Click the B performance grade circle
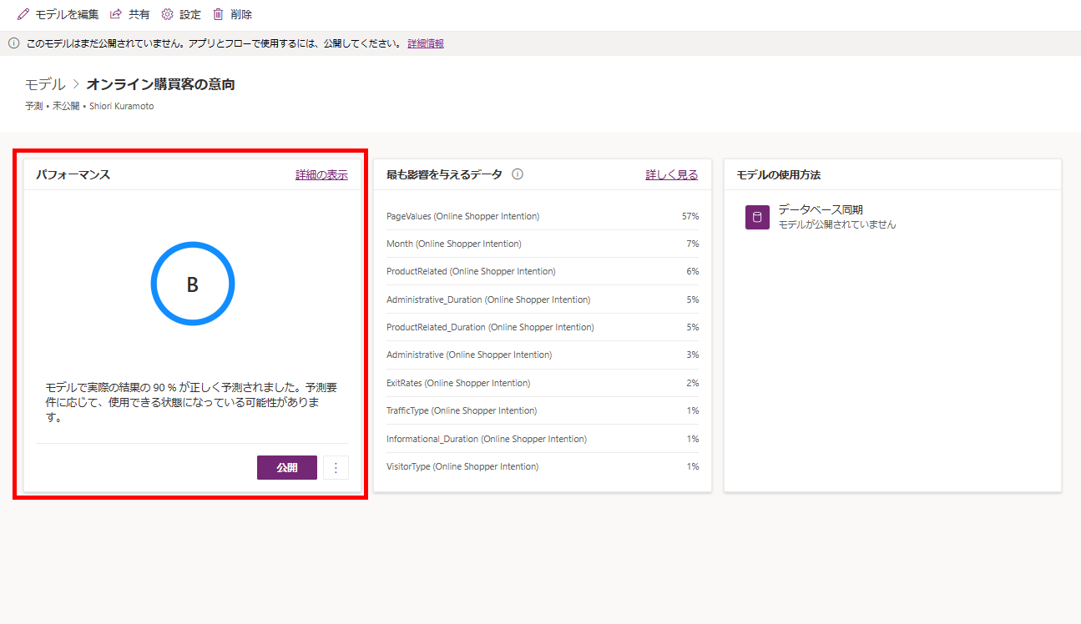1081x624 pixels. [x=193, y=284]
